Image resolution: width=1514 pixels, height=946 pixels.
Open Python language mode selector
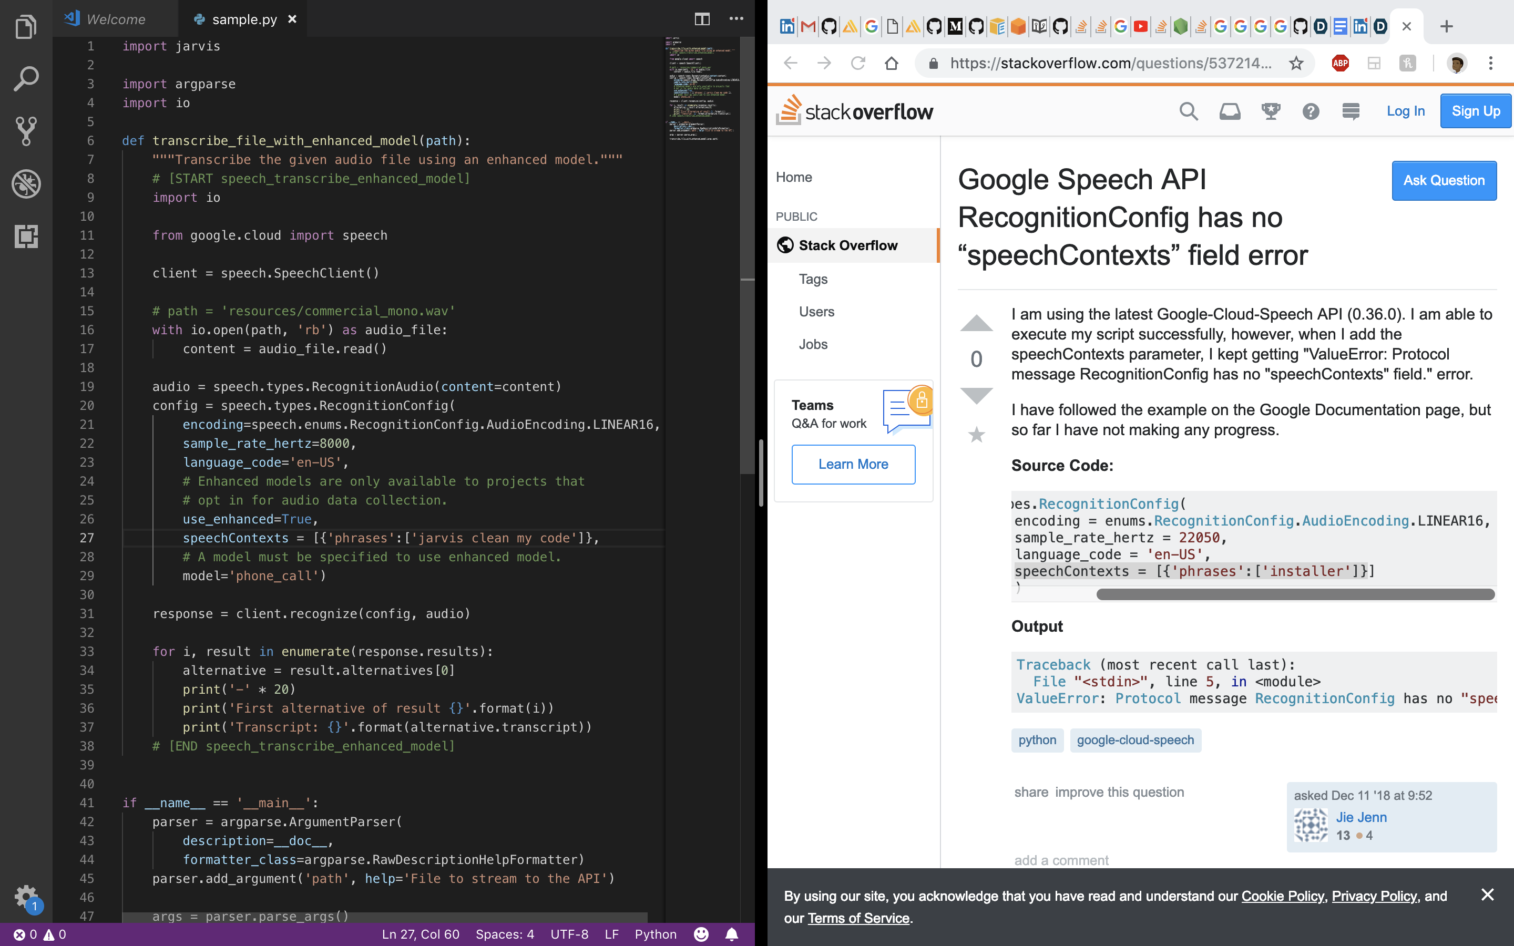pyautogui.click(x=655, y=934)
